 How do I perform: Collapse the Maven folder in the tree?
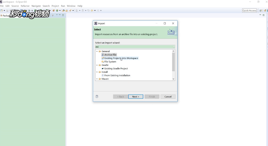pyautogui.click(x=97, y=79)
